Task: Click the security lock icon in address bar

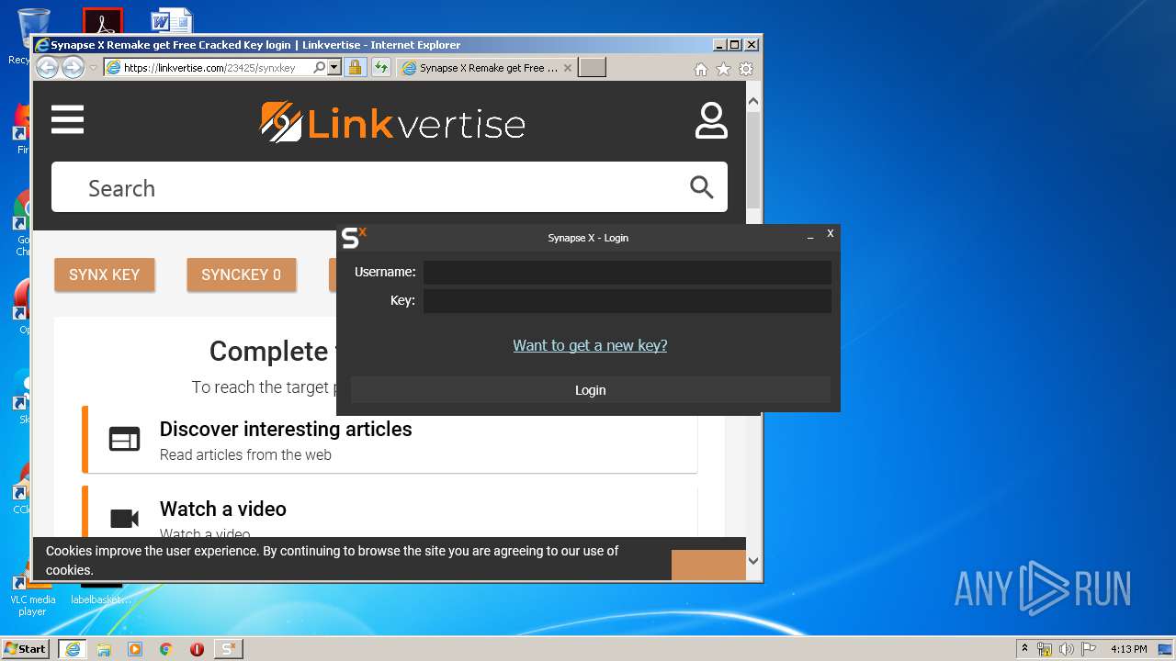Action: [355, 68]
